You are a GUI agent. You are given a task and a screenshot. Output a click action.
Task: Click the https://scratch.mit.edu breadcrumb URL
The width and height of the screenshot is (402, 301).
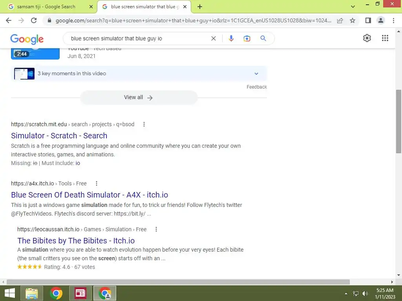pos(39,124)
